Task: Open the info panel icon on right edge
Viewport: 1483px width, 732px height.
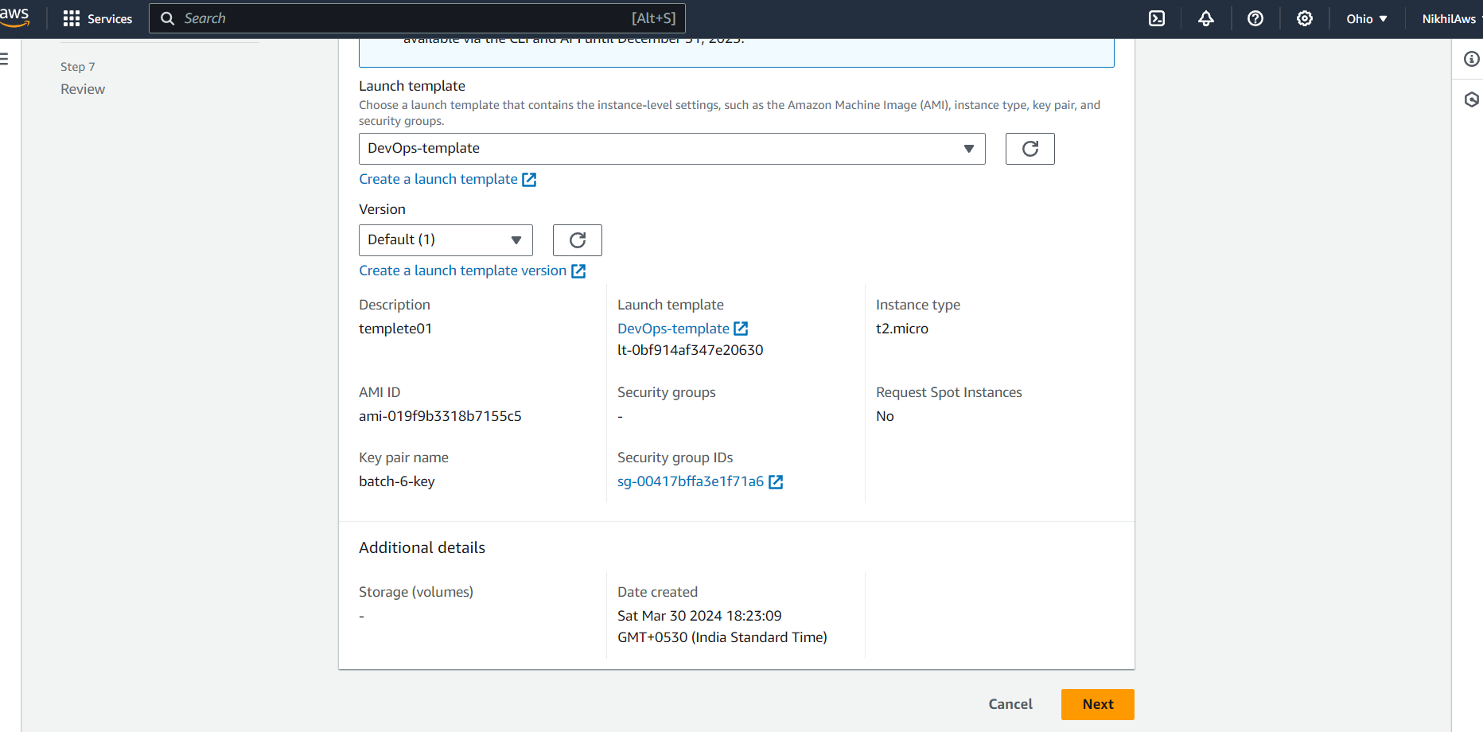Action: tap(1472, 59)
